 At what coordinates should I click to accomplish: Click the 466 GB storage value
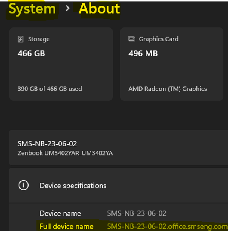[31, 53]
